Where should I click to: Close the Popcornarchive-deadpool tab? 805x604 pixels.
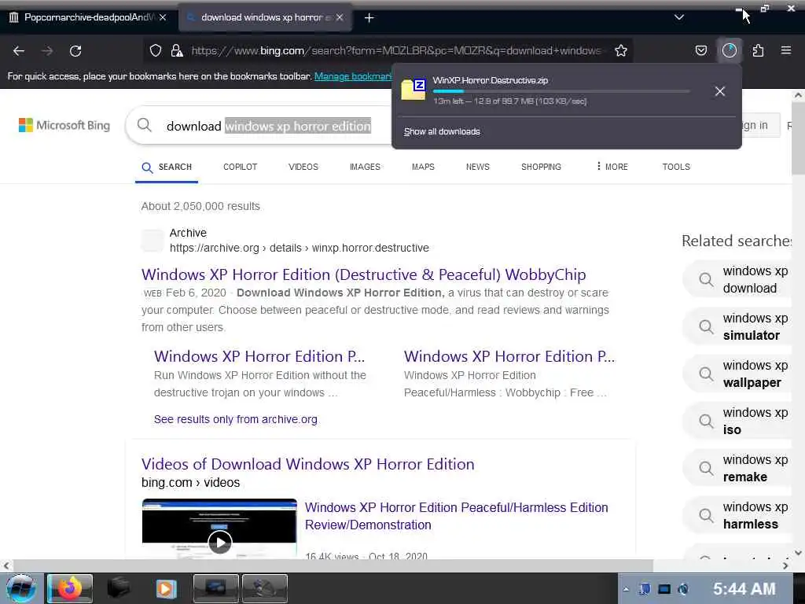(x=163, y=17)
